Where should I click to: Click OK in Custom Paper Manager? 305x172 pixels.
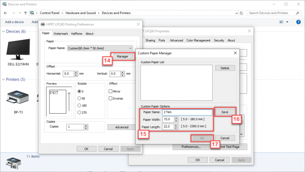click(202, 138)
